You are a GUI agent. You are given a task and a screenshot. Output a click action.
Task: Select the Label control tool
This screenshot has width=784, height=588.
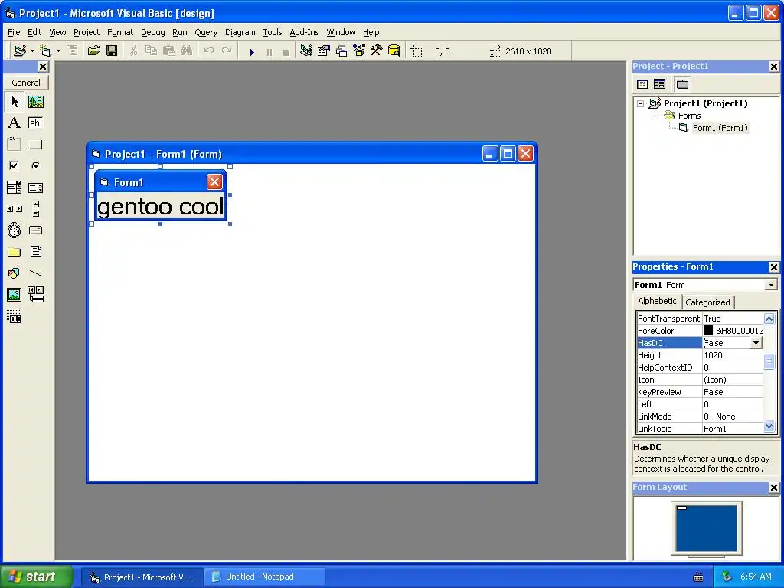(15, 123)
